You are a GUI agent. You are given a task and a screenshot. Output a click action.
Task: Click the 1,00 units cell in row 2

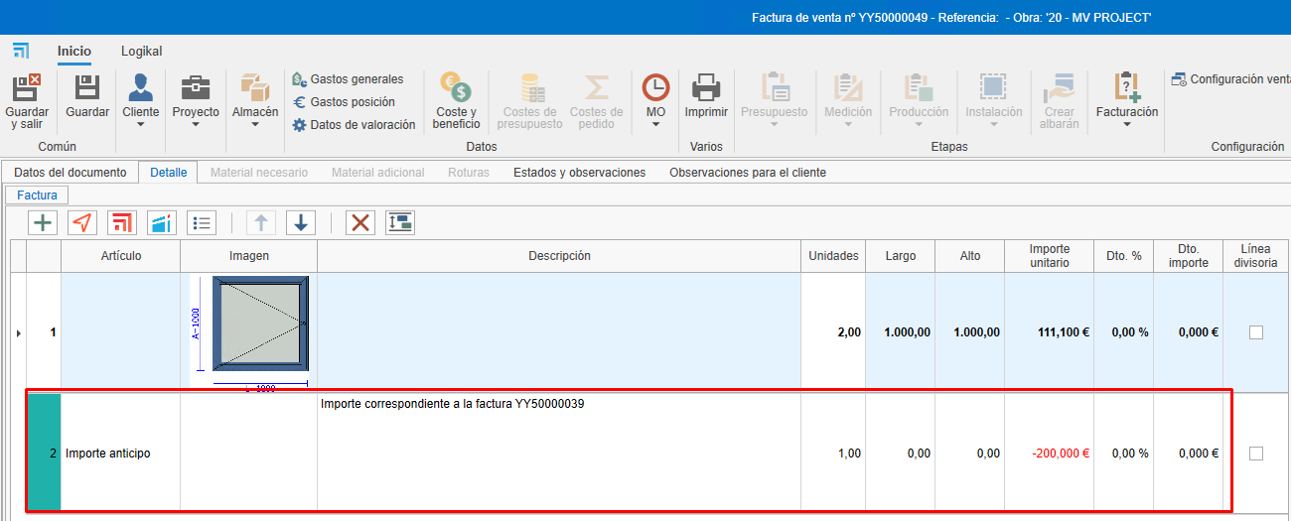pyautogui.click(x=833, y=454)
